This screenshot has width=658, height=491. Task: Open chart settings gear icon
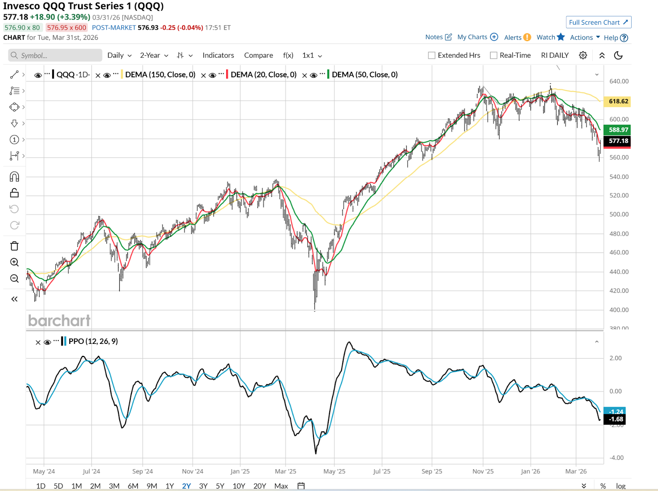click(583, 55)
